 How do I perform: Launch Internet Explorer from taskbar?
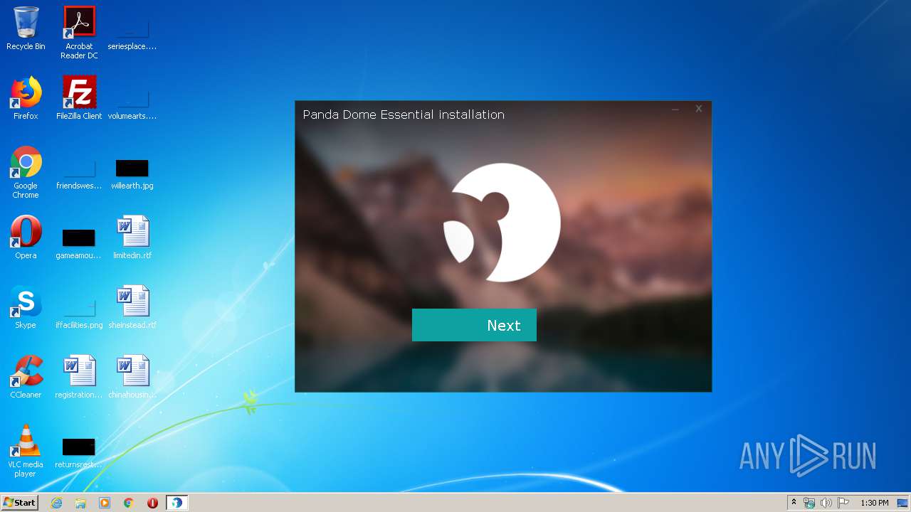pyautogui.click(x=56, y=503)
